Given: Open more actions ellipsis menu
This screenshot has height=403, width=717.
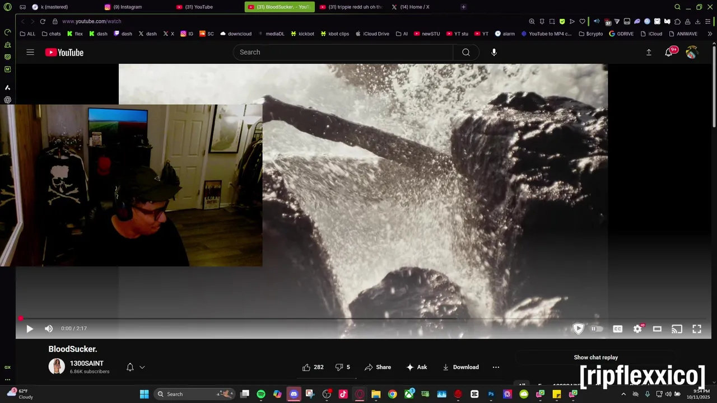Looking at the screenshot, I should click(x=496, y=367).
